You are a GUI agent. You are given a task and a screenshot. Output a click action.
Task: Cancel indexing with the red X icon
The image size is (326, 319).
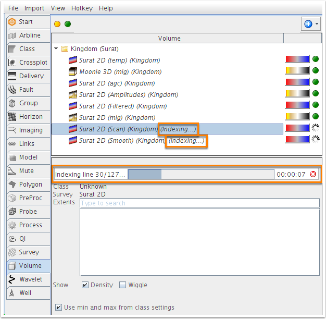point(313,174)
